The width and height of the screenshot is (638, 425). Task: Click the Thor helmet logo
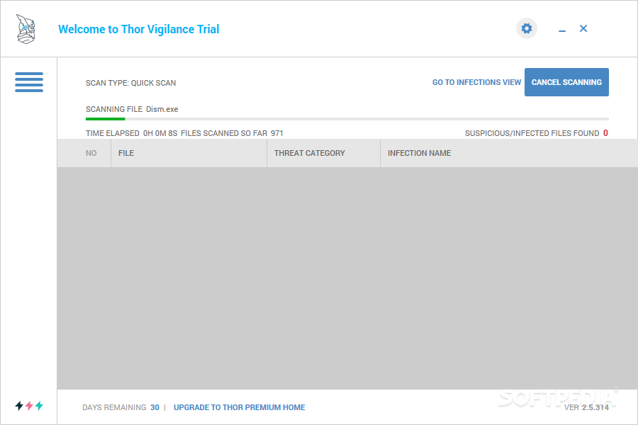click(x=26, y=29)
